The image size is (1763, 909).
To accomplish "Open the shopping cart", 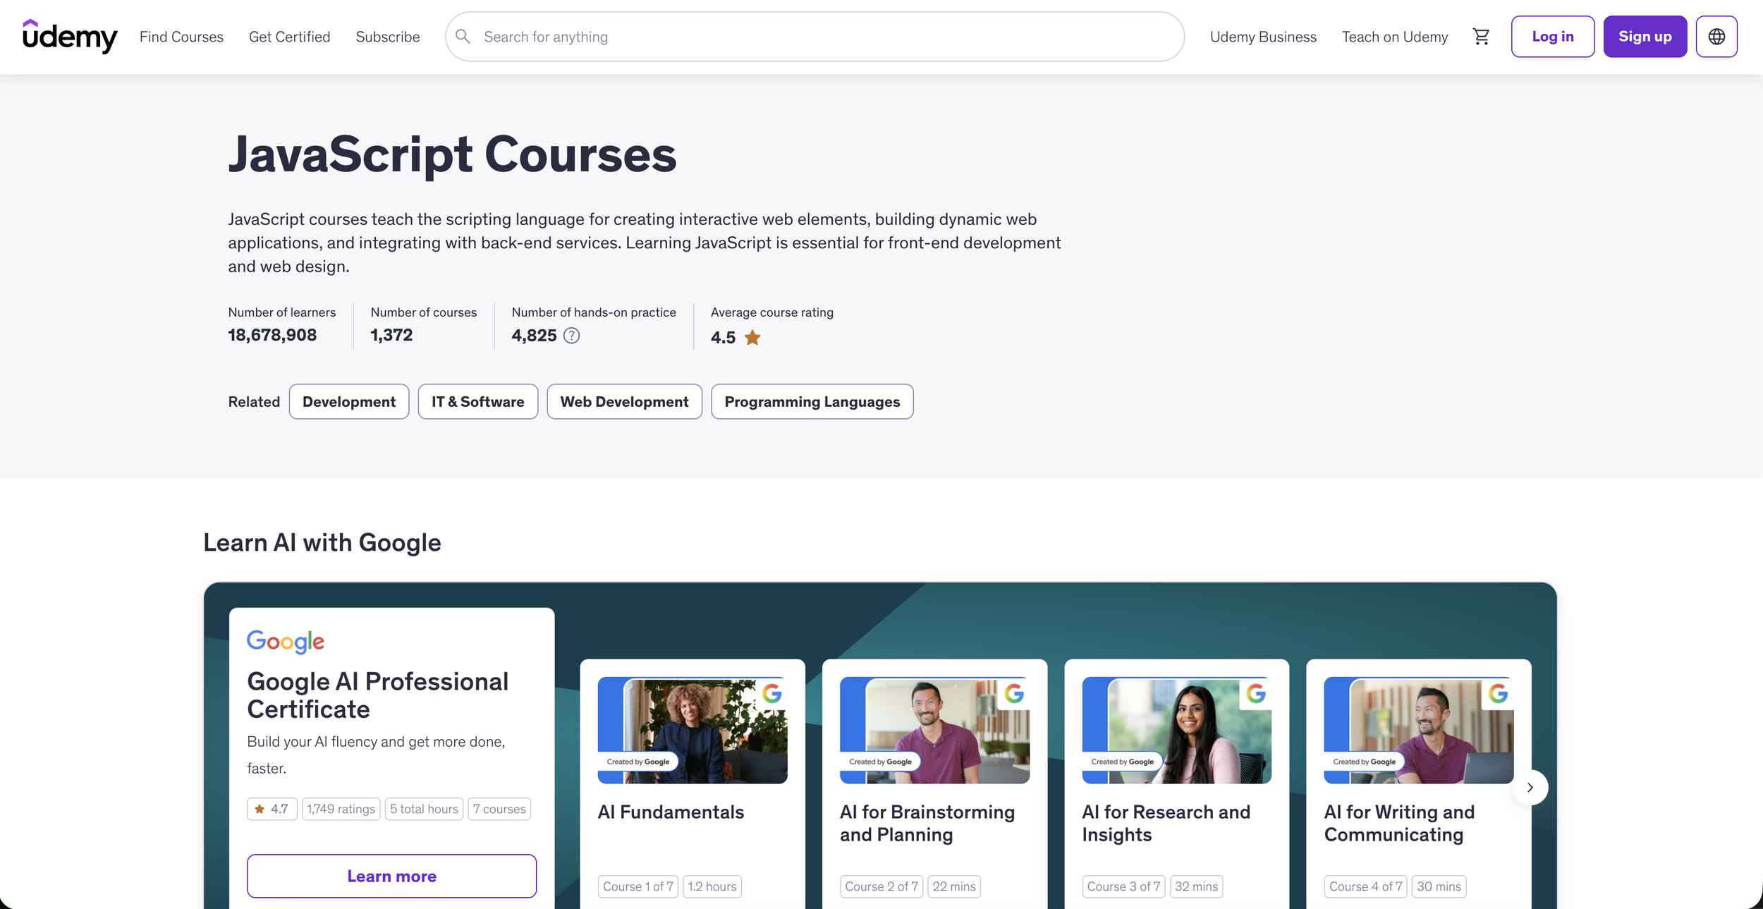I will point(1481,37).
